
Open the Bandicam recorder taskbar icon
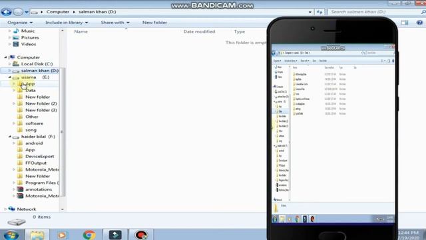pyautogui.click(x=141, y=235)
